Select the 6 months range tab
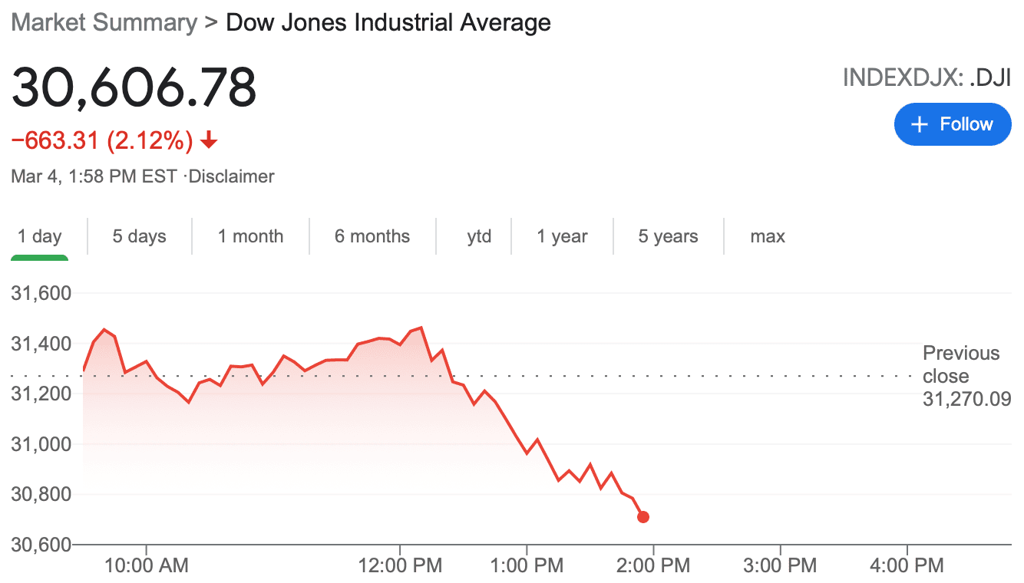Image resolution: width=1024 pixels, height=583 pixels. tap(372, 236)
